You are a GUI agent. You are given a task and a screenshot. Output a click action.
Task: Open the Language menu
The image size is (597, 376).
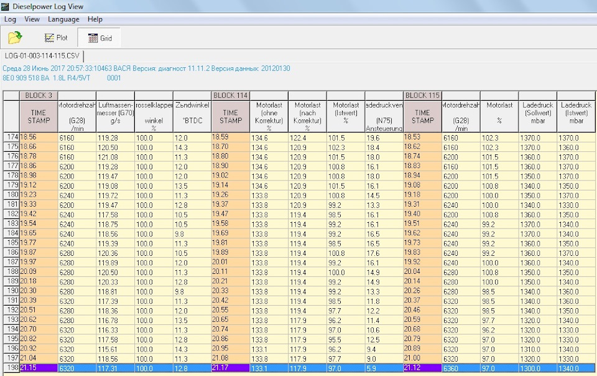tap(63, 19)
